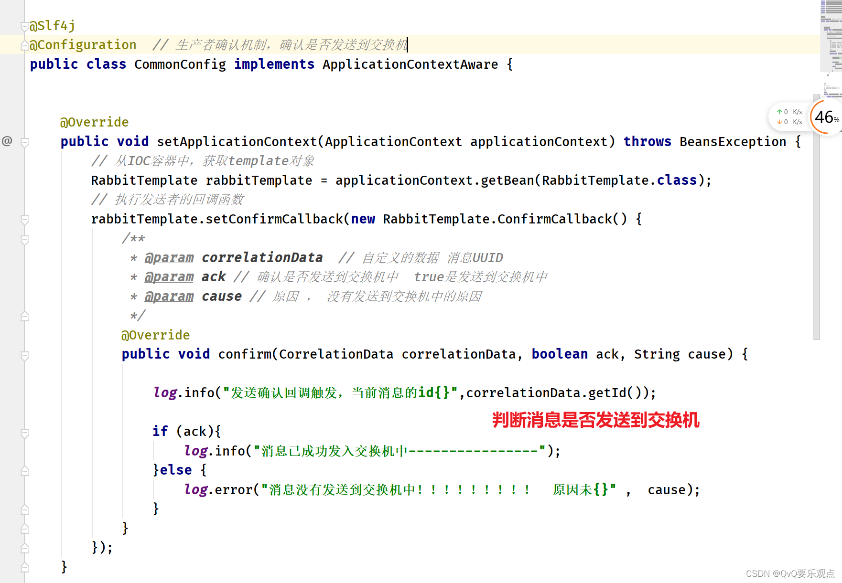Fold the setApplicationContext method body

(x=25, y=142)
